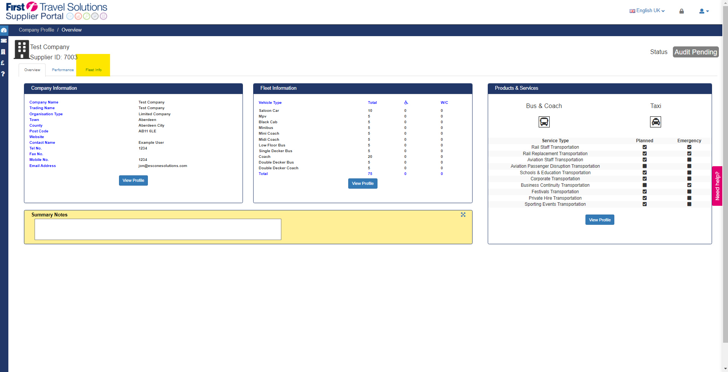Open the dashboard gauge icon in sidebar
728x372 pixels.
[x=4, y=30]
